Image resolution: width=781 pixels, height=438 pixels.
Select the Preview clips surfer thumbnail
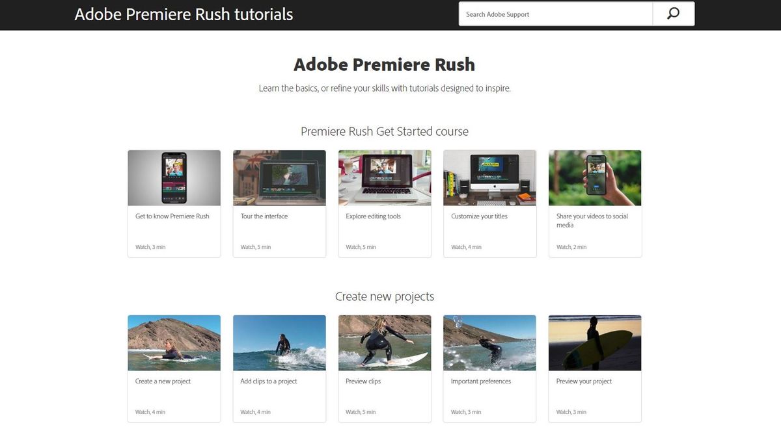tap(385, 343)
